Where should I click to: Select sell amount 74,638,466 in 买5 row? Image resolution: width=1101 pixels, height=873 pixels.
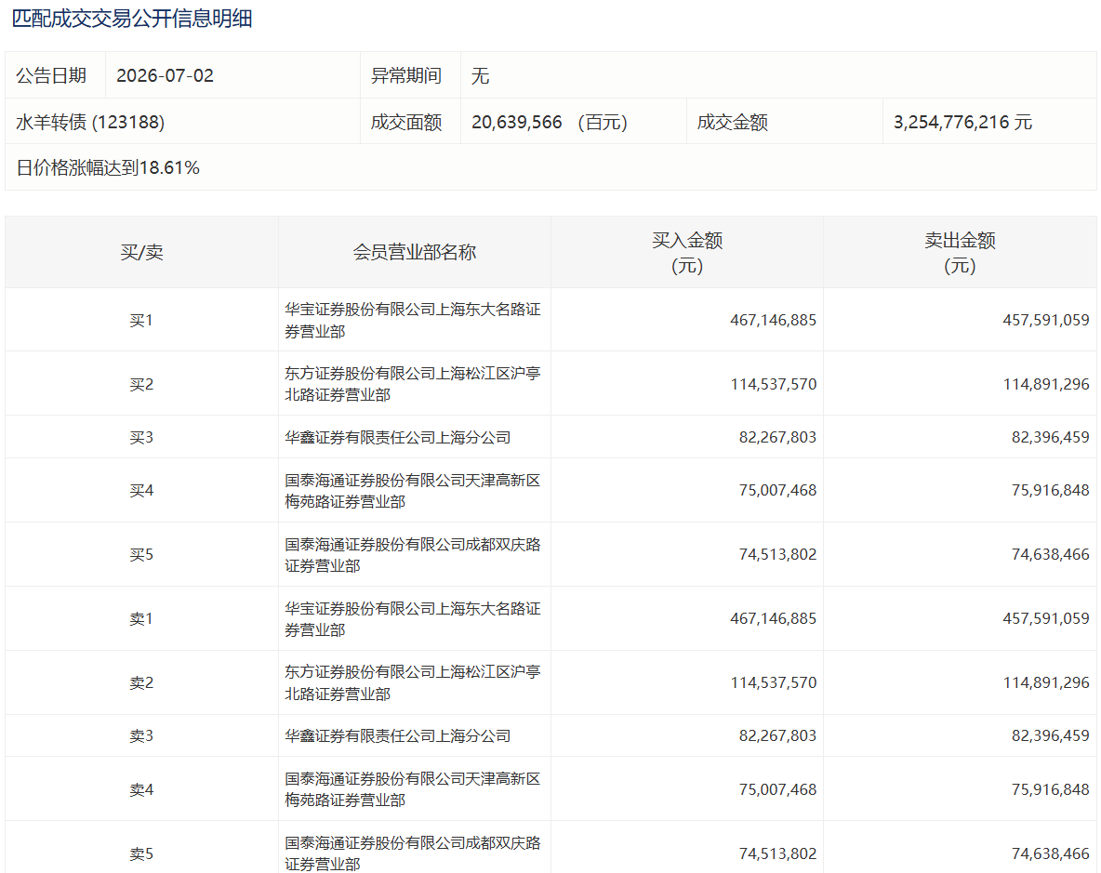point(1051,554)
